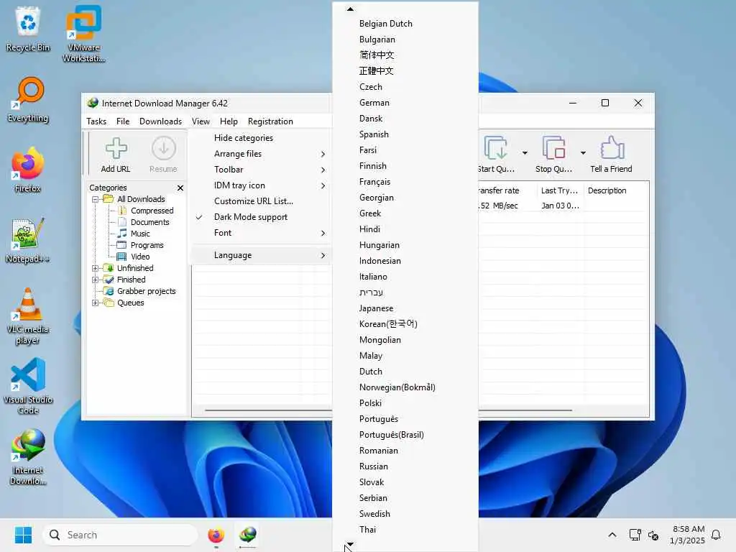Viewport: 736px width, 552px height.
Task: Click the Resume toolbar icon
Action: 163,155
